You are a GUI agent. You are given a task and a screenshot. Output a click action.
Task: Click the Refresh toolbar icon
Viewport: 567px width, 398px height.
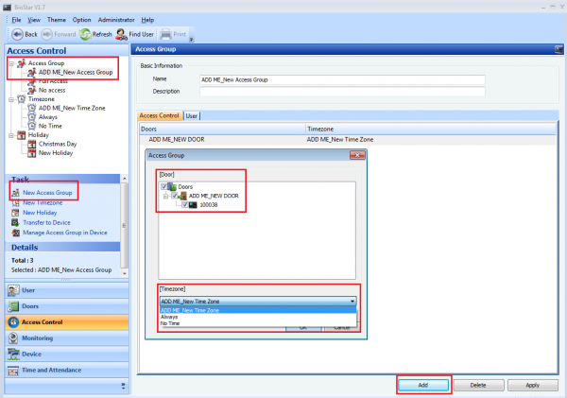[x=85, y=34]
